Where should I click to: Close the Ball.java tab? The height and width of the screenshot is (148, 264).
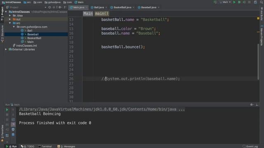coord(106,7)
